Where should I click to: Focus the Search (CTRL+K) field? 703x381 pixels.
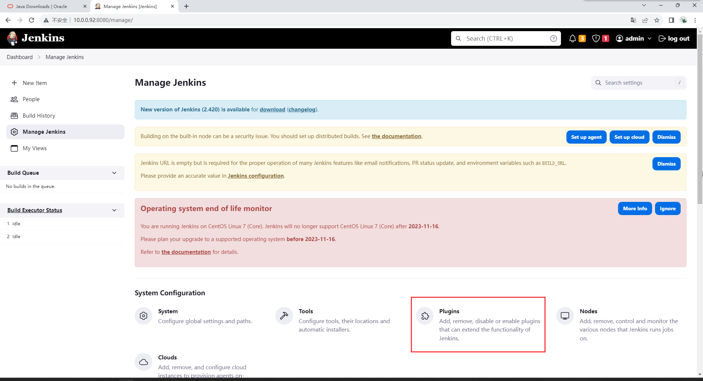pyautogui.click(x=505, y=38)
